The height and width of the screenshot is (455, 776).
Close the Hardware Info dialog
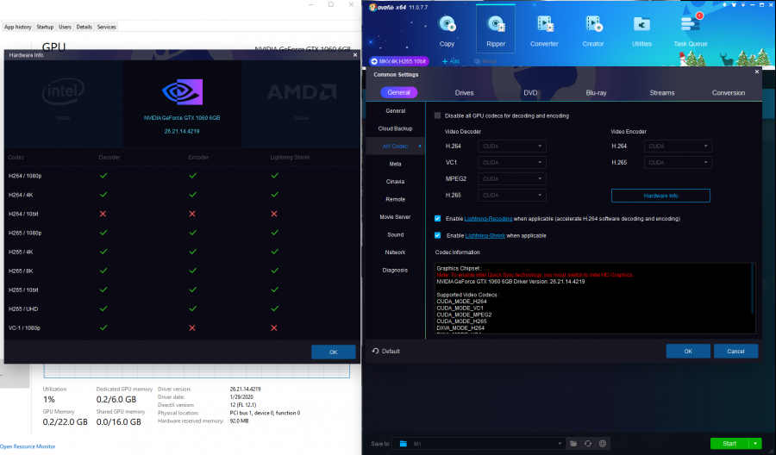[355, 55]
